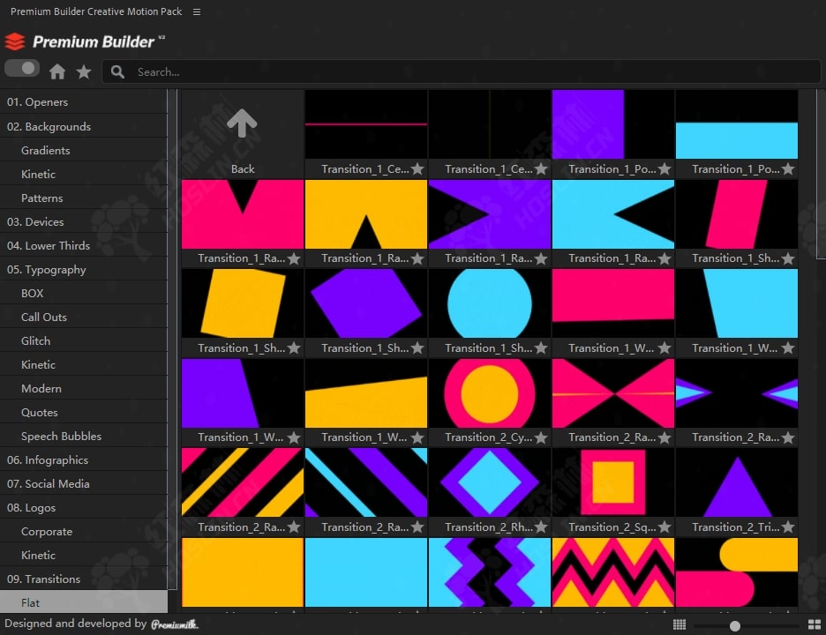This screenshot has width=826, height=635.
Task: Show favorites with the toolbar star
Action: coord(84,71)
